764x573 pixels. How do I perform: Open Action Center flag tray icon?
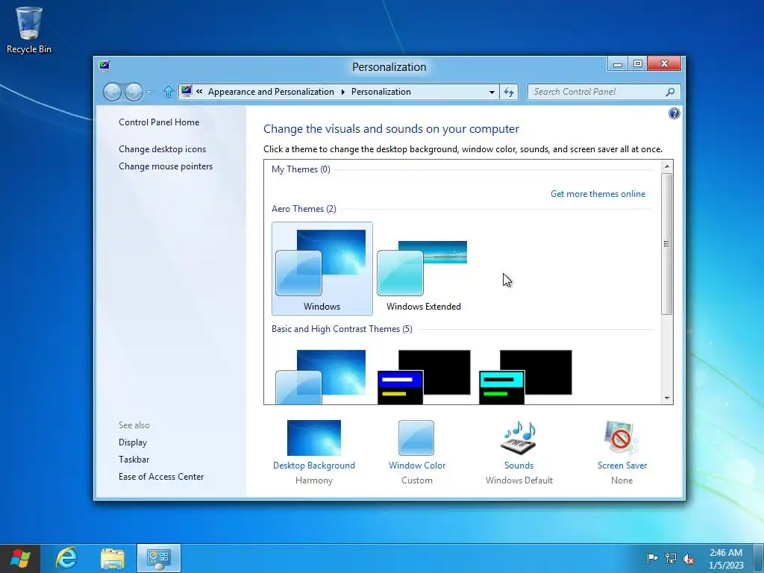(x=651, y=558)
